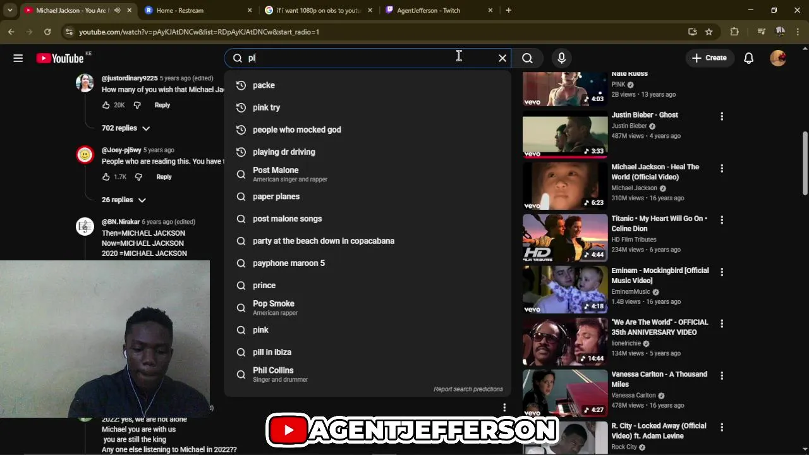Viewport: 809px width, 455px height.
Task: Open Vanessa Carlton - A Thousand Miles title
Action: 659,379
